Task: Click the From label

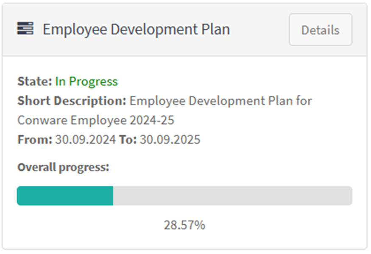Action: 35,140
